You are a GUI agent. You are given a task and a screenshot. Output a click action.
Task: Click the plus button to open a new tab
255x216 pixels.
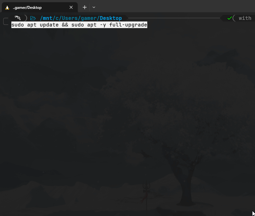(x=84, y=7)
